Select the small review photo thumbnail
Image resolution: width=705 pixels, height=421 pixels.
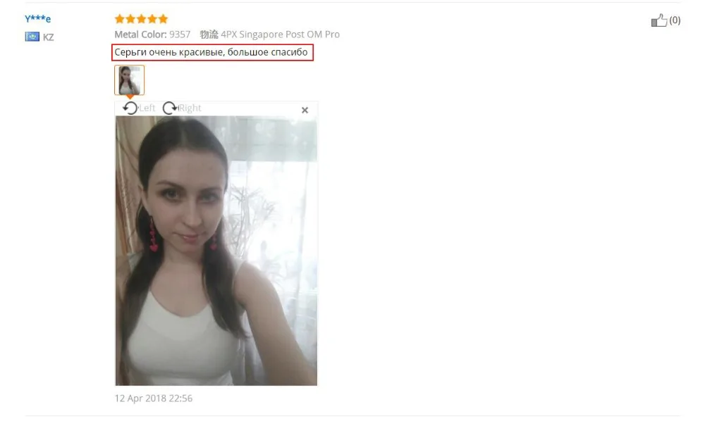130,80
